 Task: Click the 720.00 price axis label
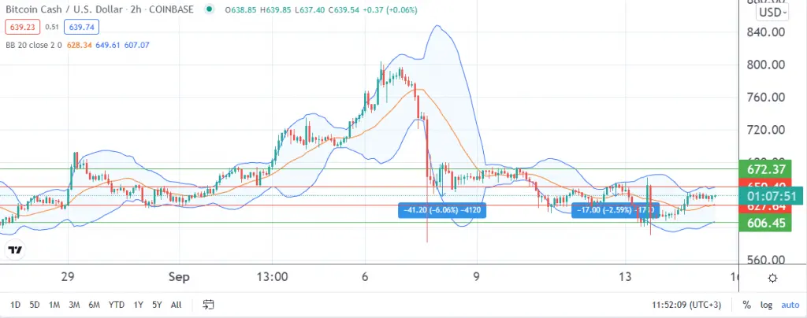(765, 129)
